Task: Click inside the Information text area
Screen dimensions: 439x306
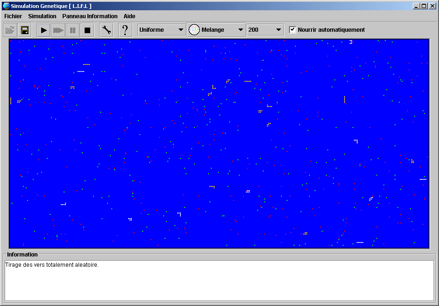Action: (219, 280)
